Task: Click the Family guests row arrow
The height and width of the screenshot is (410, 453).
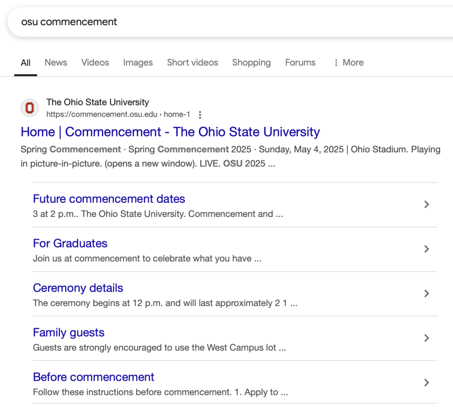Action: tap(427, 338)
